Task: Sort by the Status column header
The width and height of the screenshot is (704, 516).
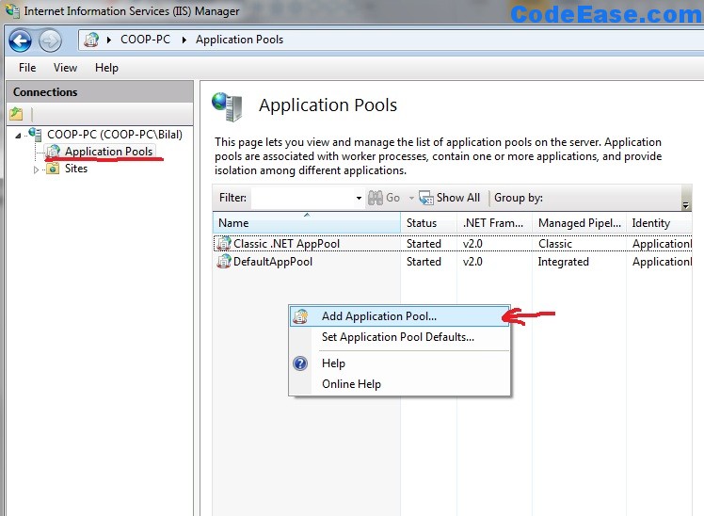Action: coord(429,223)
